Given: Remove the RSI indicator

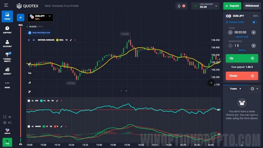Looking at the screenshot, I should click(x=61, y=101).
